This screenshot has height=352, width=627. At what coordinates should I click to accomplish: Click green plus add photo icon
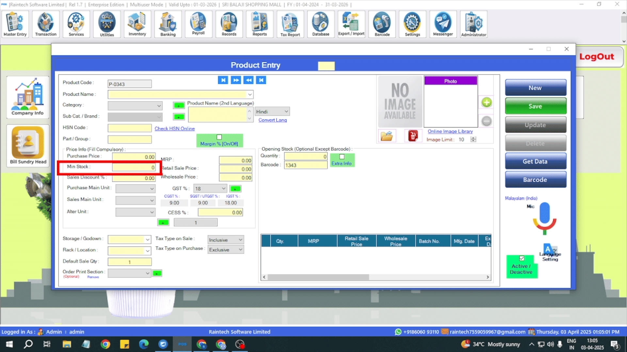coord(487,102)
